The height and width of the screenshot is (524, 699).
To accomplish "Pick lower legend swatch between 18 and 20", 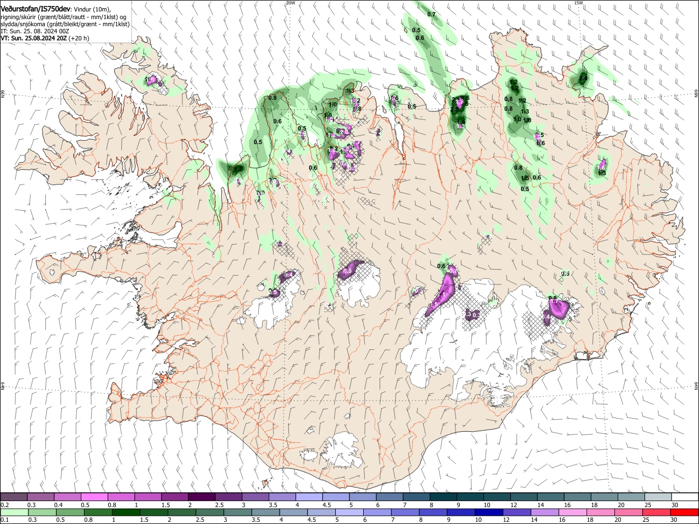I will tap(601, 512).
